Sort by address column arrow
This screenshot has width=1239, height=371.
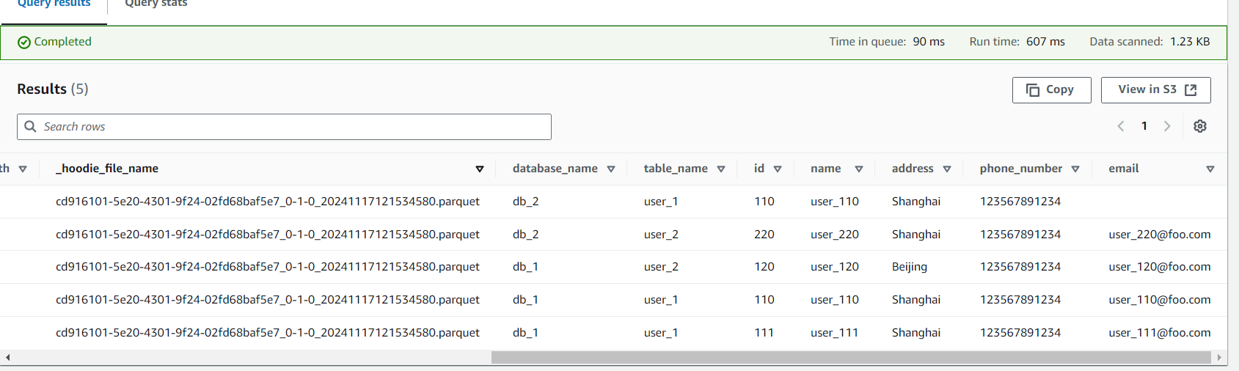coord(947,169)
